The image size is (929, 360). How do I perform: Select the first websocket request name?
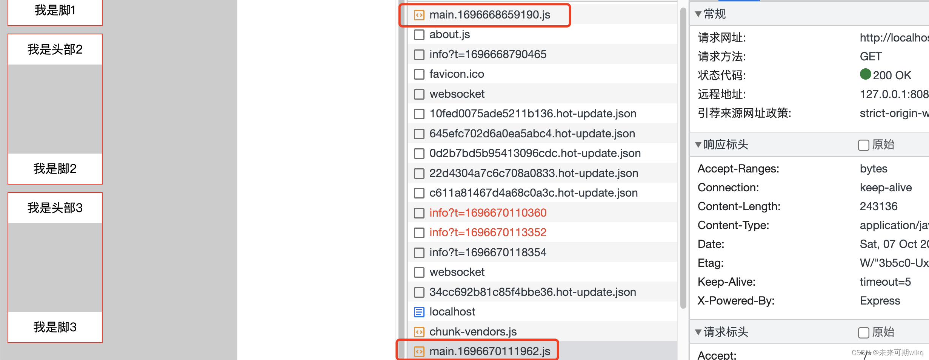[457, 94]
